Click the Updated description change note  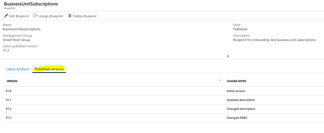click(241, 100)
